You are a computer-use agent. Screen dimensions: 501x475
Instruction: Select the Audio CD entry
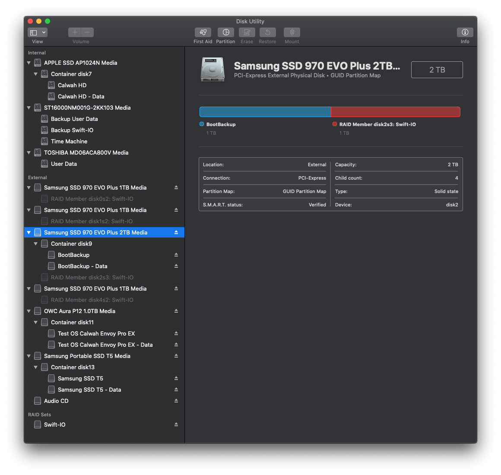[105, 401]
